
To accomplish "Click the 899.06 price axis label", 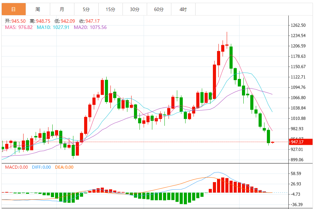I will (x=297, y=160).
